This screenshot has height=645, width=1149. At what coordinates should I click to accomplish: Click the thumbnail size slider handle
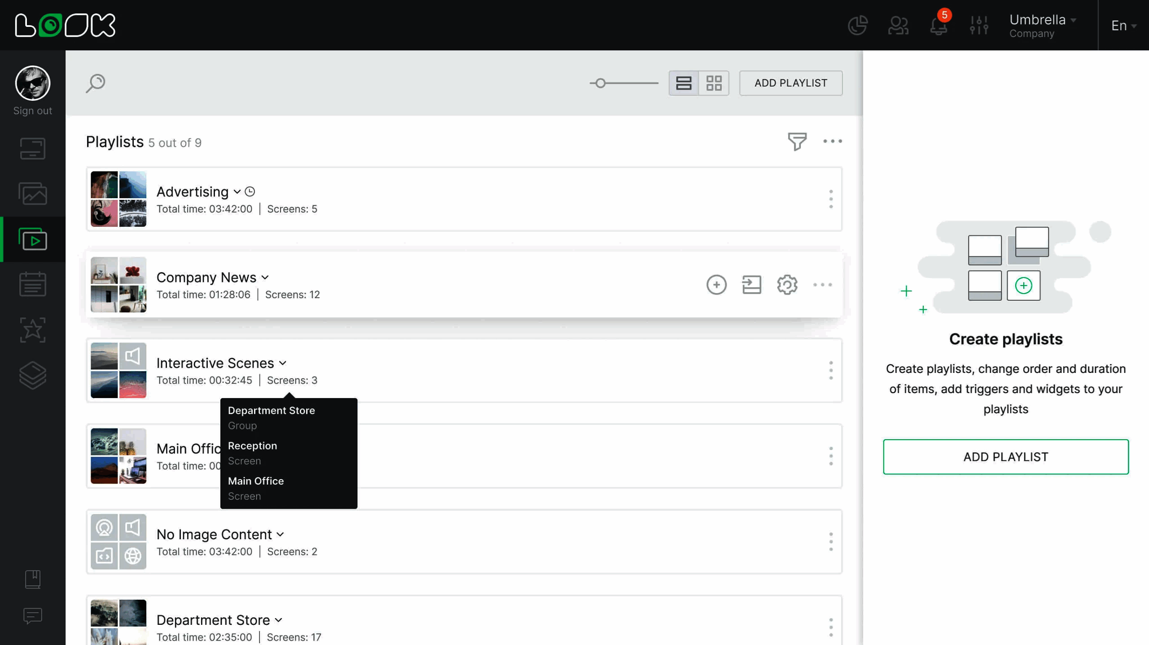601,83
